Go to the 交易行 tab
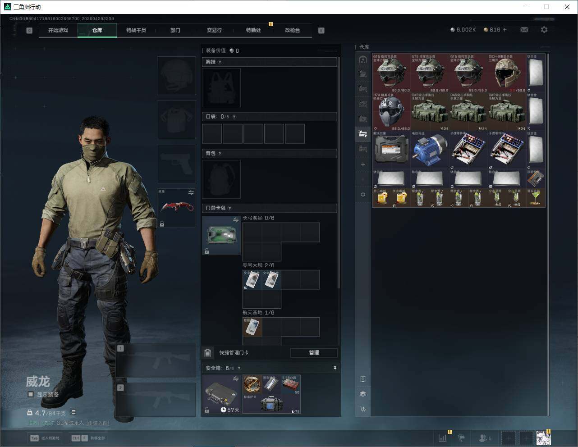Viewport: 578px width, 447px height. pyautogui.click(x=214, y=30)
